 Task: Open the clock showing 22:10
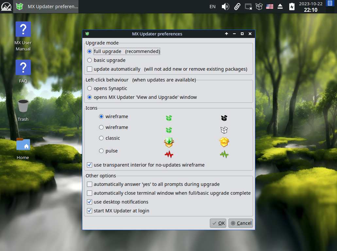pos(311,7)
